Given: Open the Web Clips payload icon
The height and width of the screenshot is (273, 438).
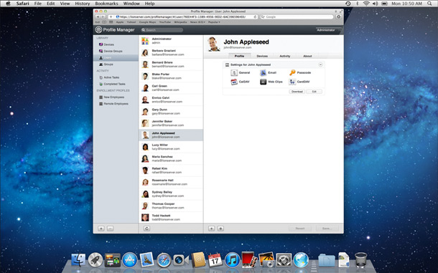Looking at the screenshot, I should click(x=263, y=82).
